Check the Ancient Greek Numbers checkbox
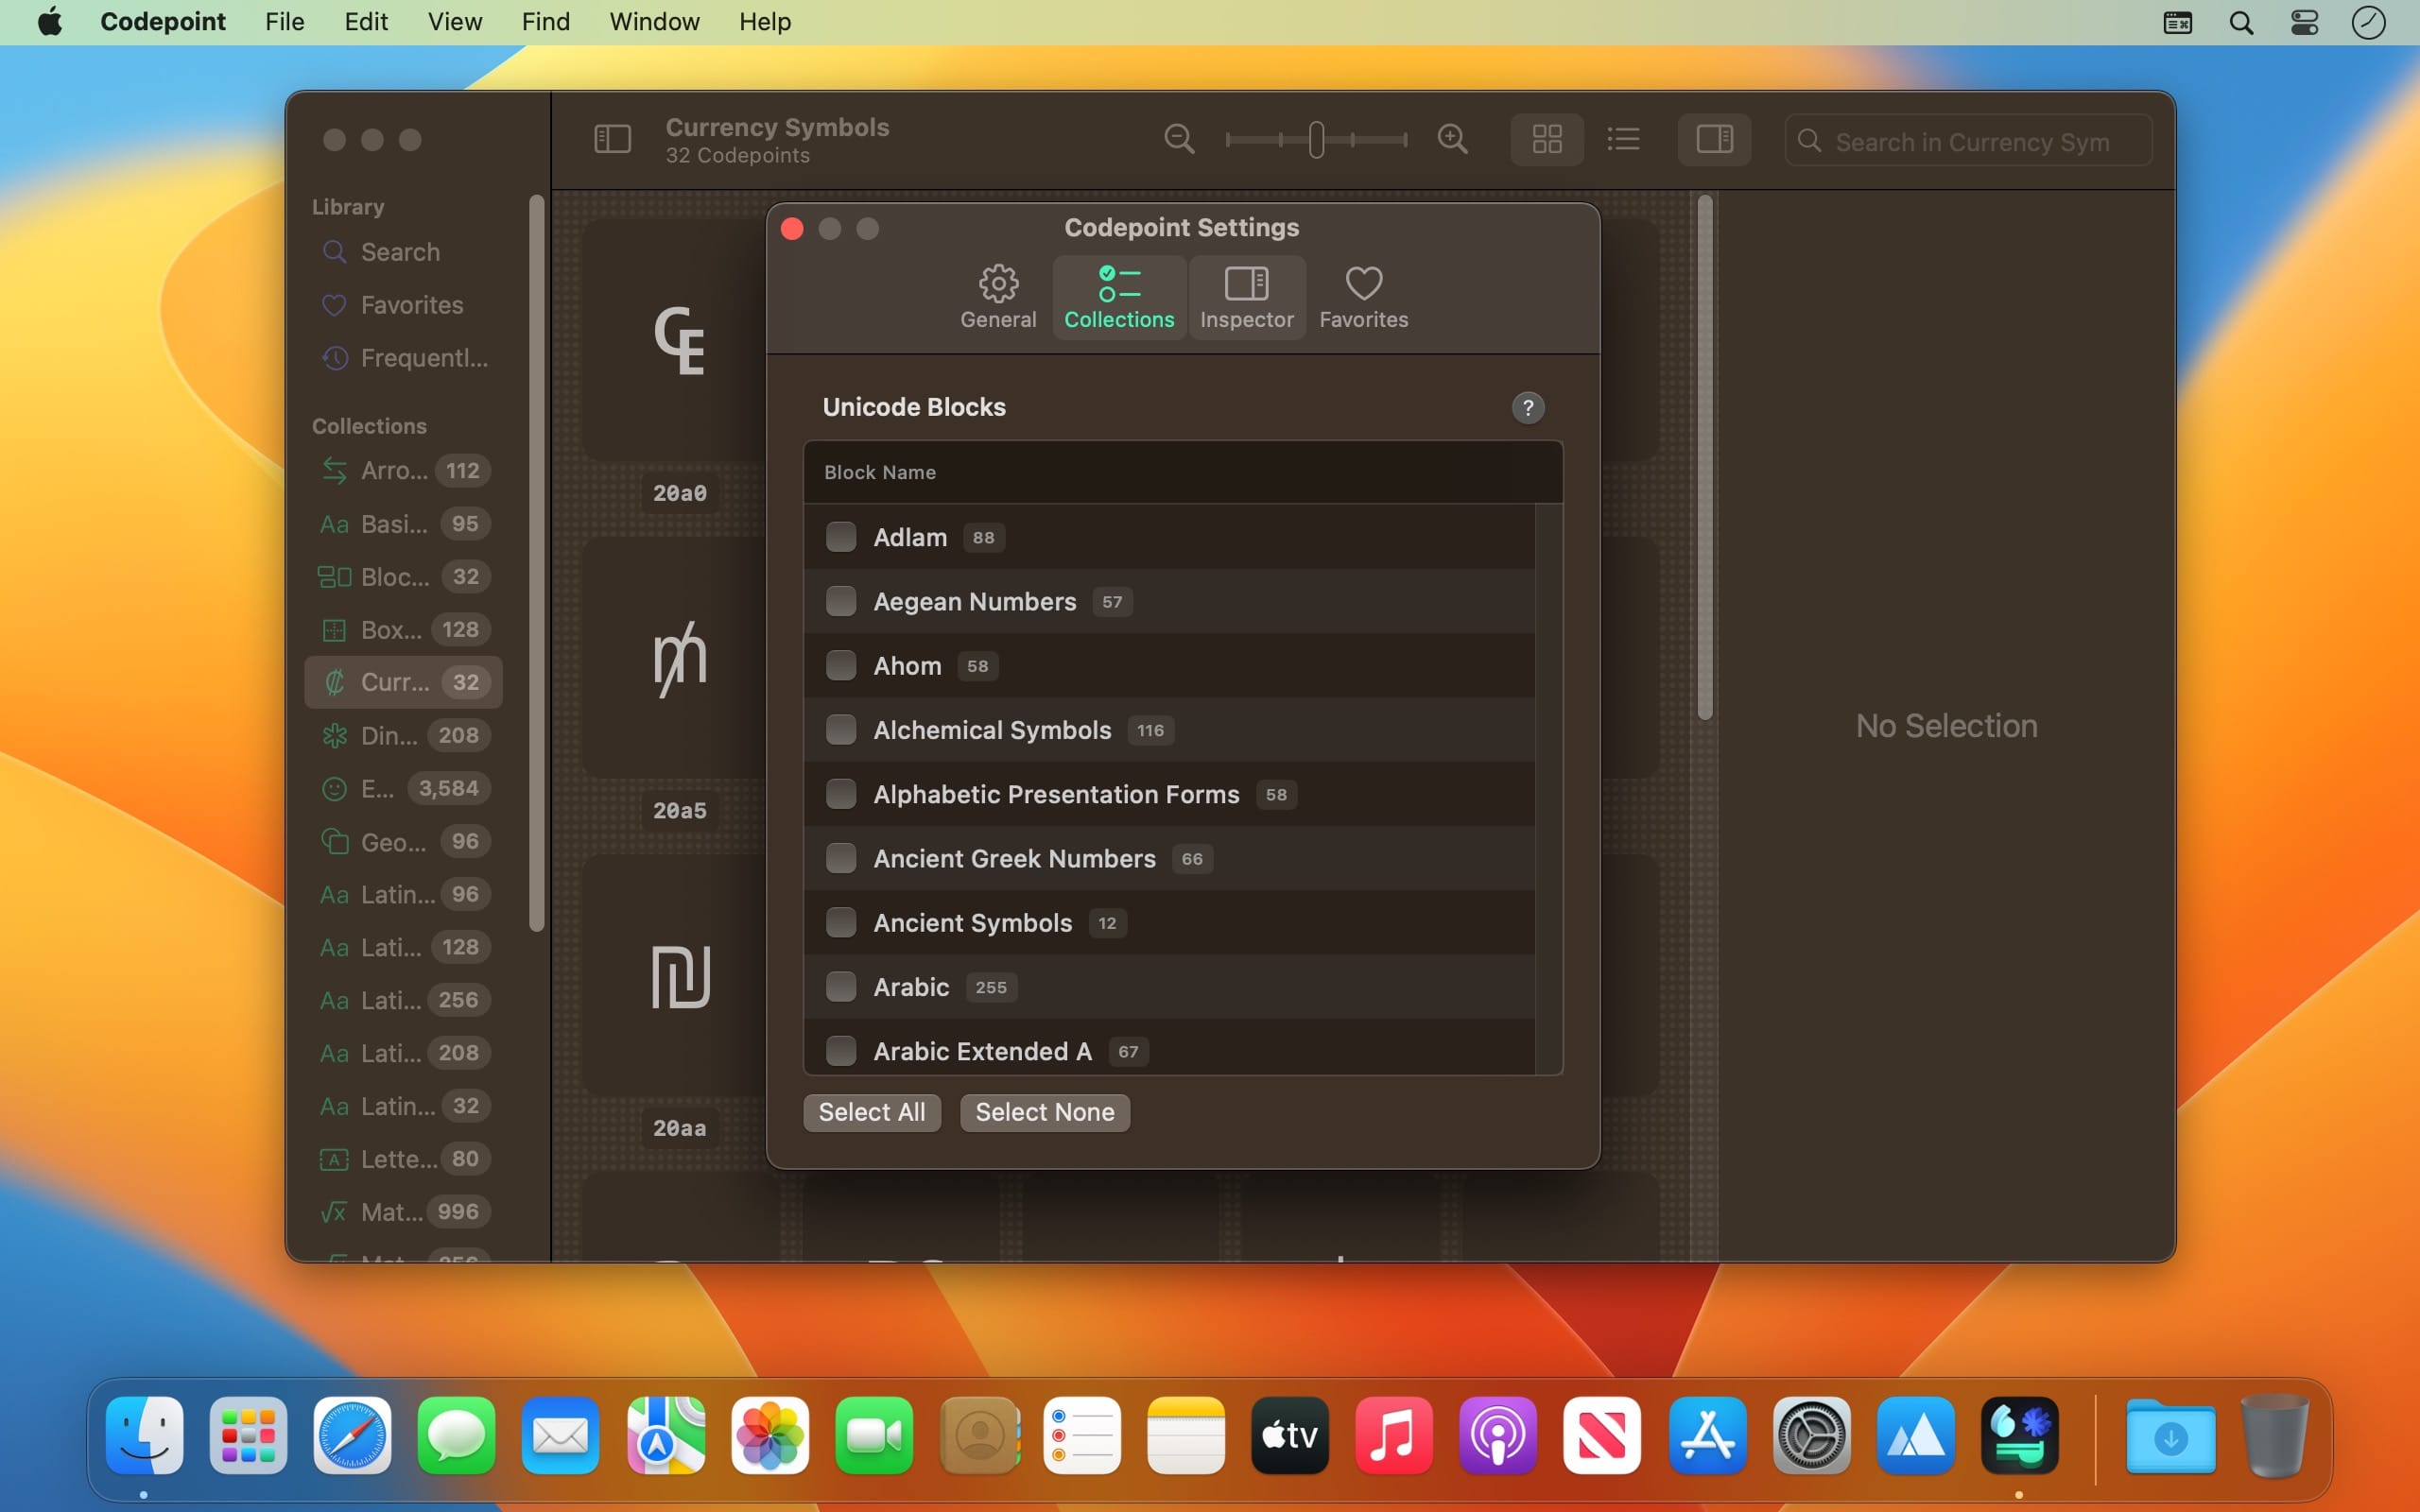The width and height of the screenshot is (2420, 1512). click(841, 858)
